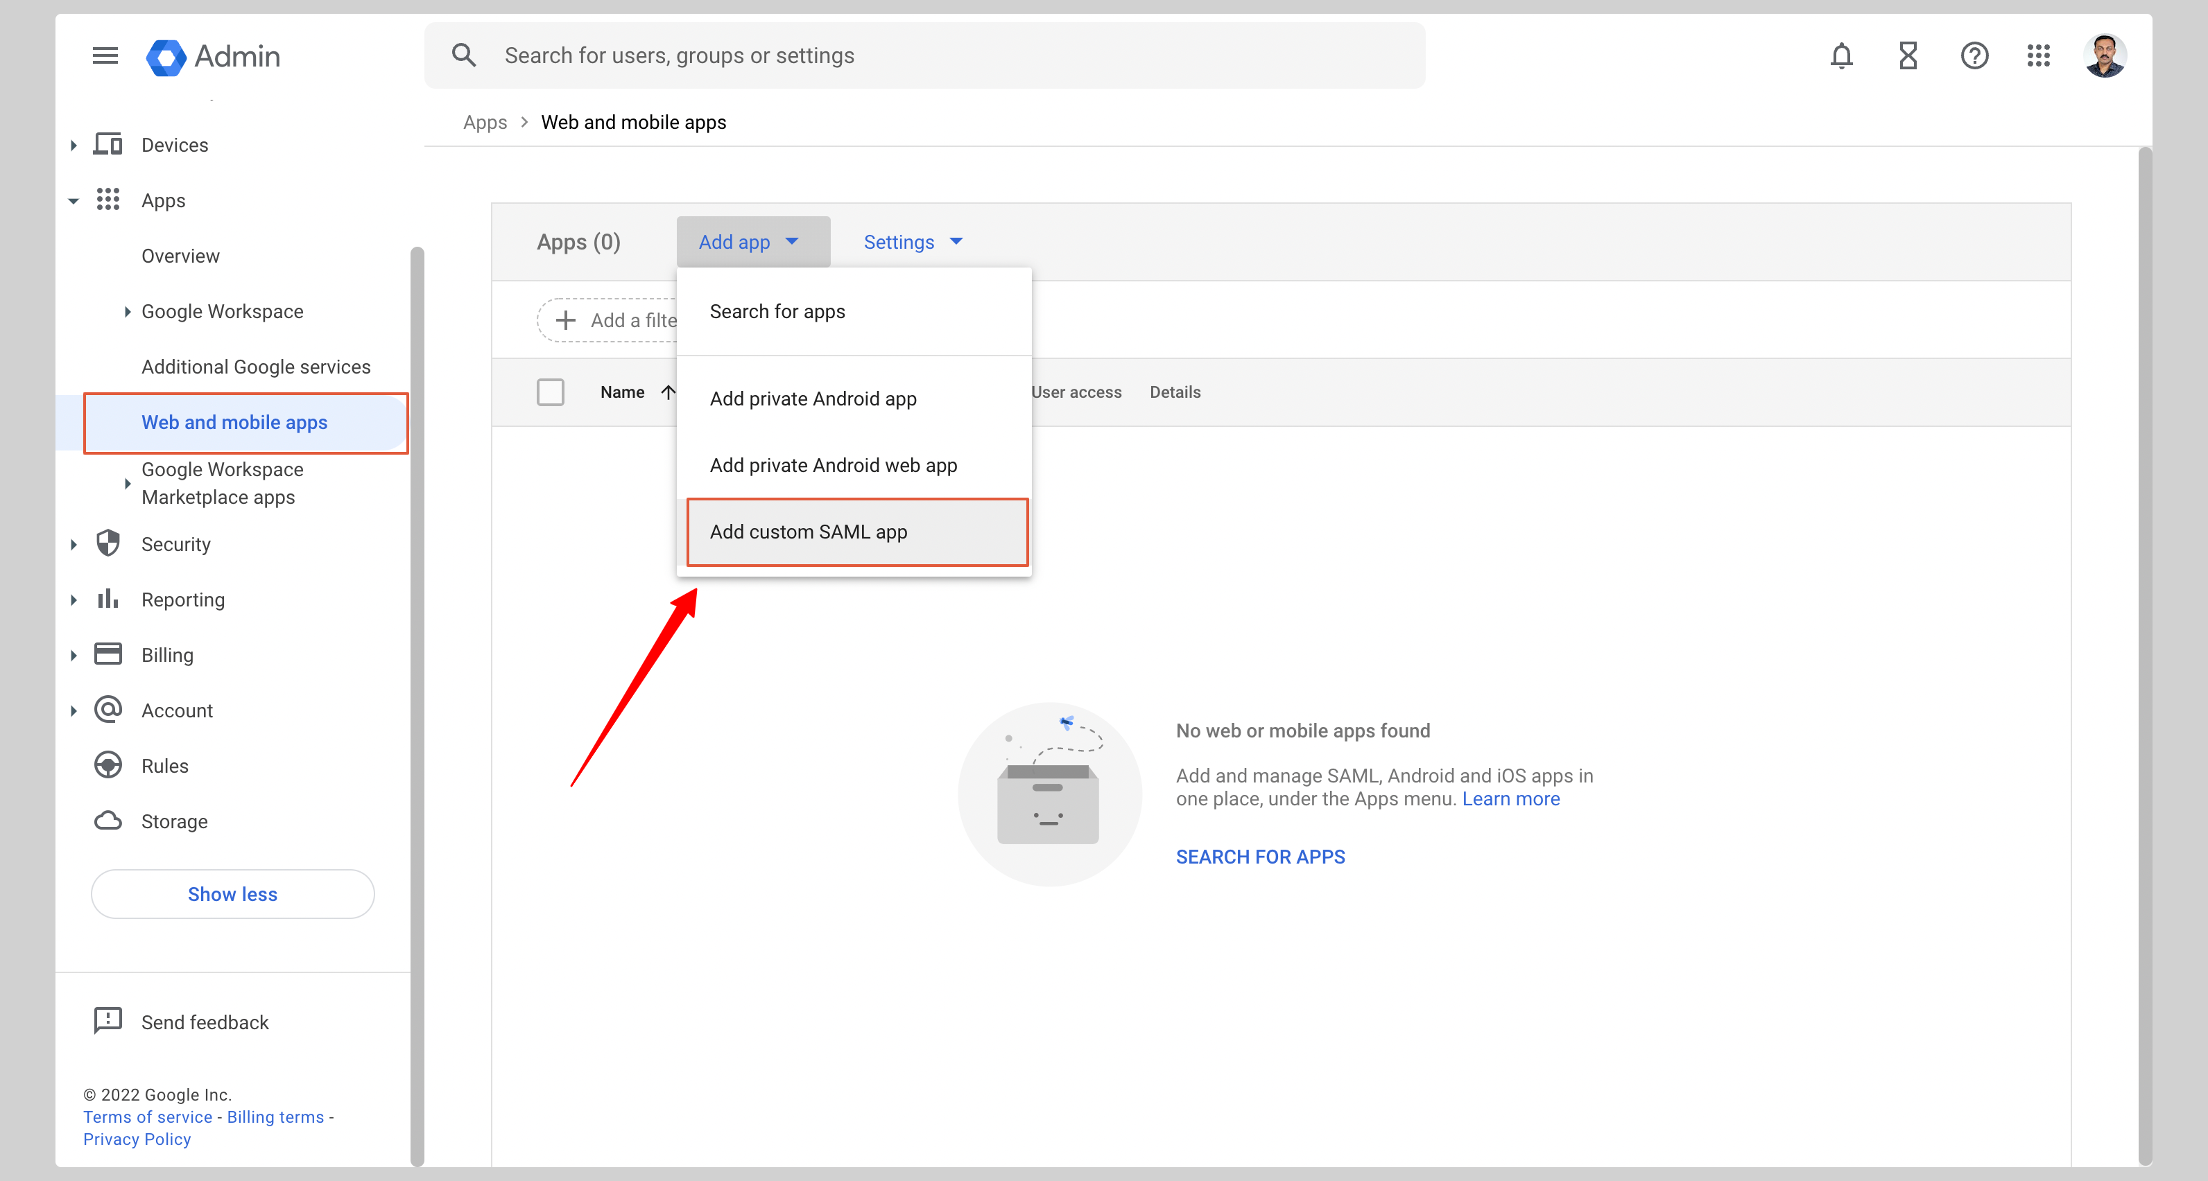The height and width of the screenshot is (1181, 2208).
Task: Open the navigation hamburger menu
Action: [x=105, y=55]
